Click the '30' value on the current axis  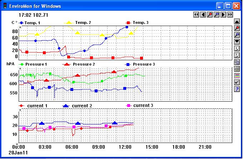[x=15, y=117]
